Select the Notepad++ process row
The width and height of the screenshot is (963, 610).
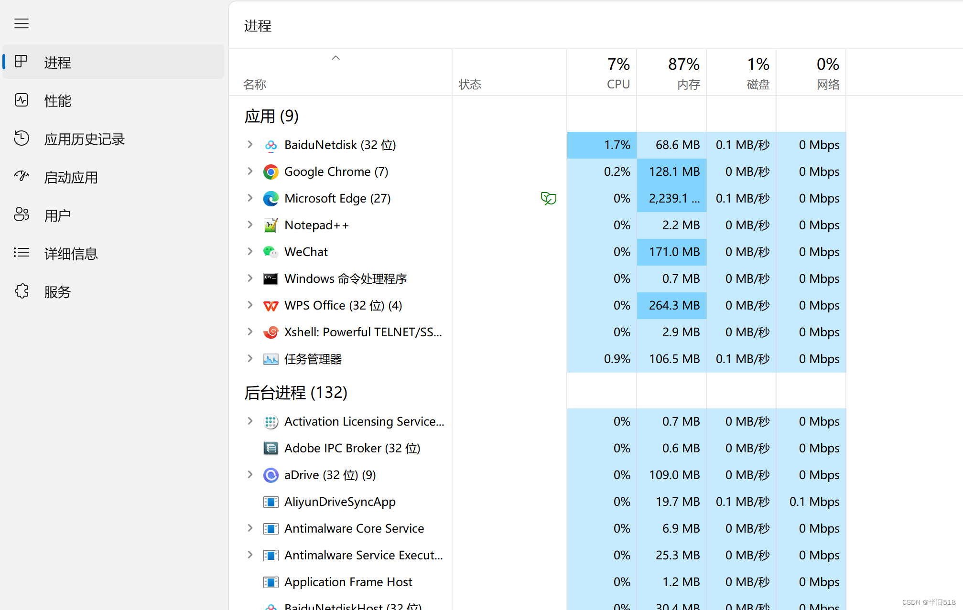(x=316, y=225)
